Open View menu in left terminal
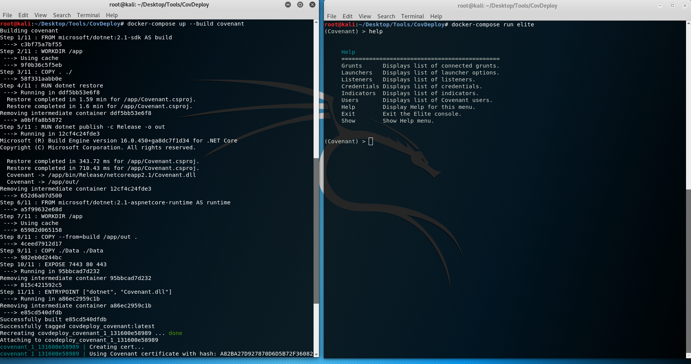The height and width of the screenshot is (364, 691). pyautogui.click(x=41, y=15)
